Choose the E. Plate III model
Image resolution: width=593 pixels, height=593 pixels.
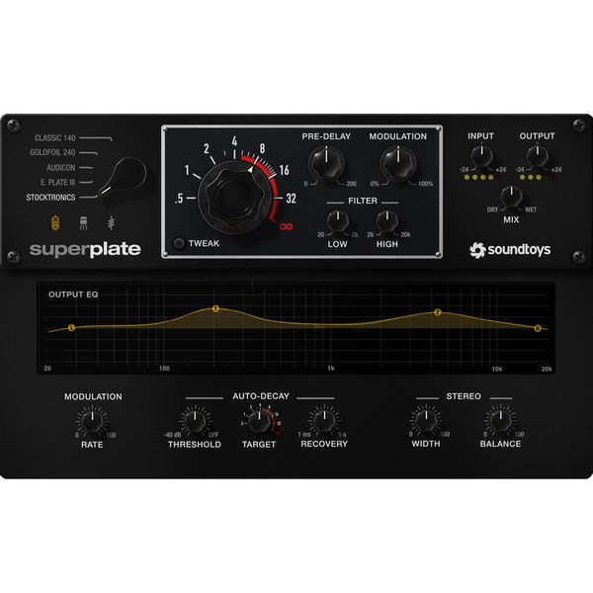[x=58, y=182]
